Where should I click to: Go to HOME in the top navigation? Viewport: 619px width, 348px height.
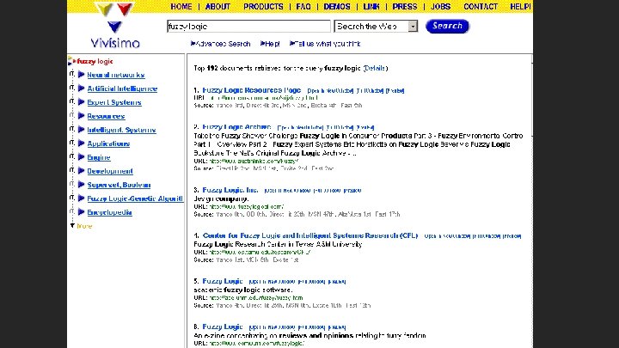pos(181,7)
